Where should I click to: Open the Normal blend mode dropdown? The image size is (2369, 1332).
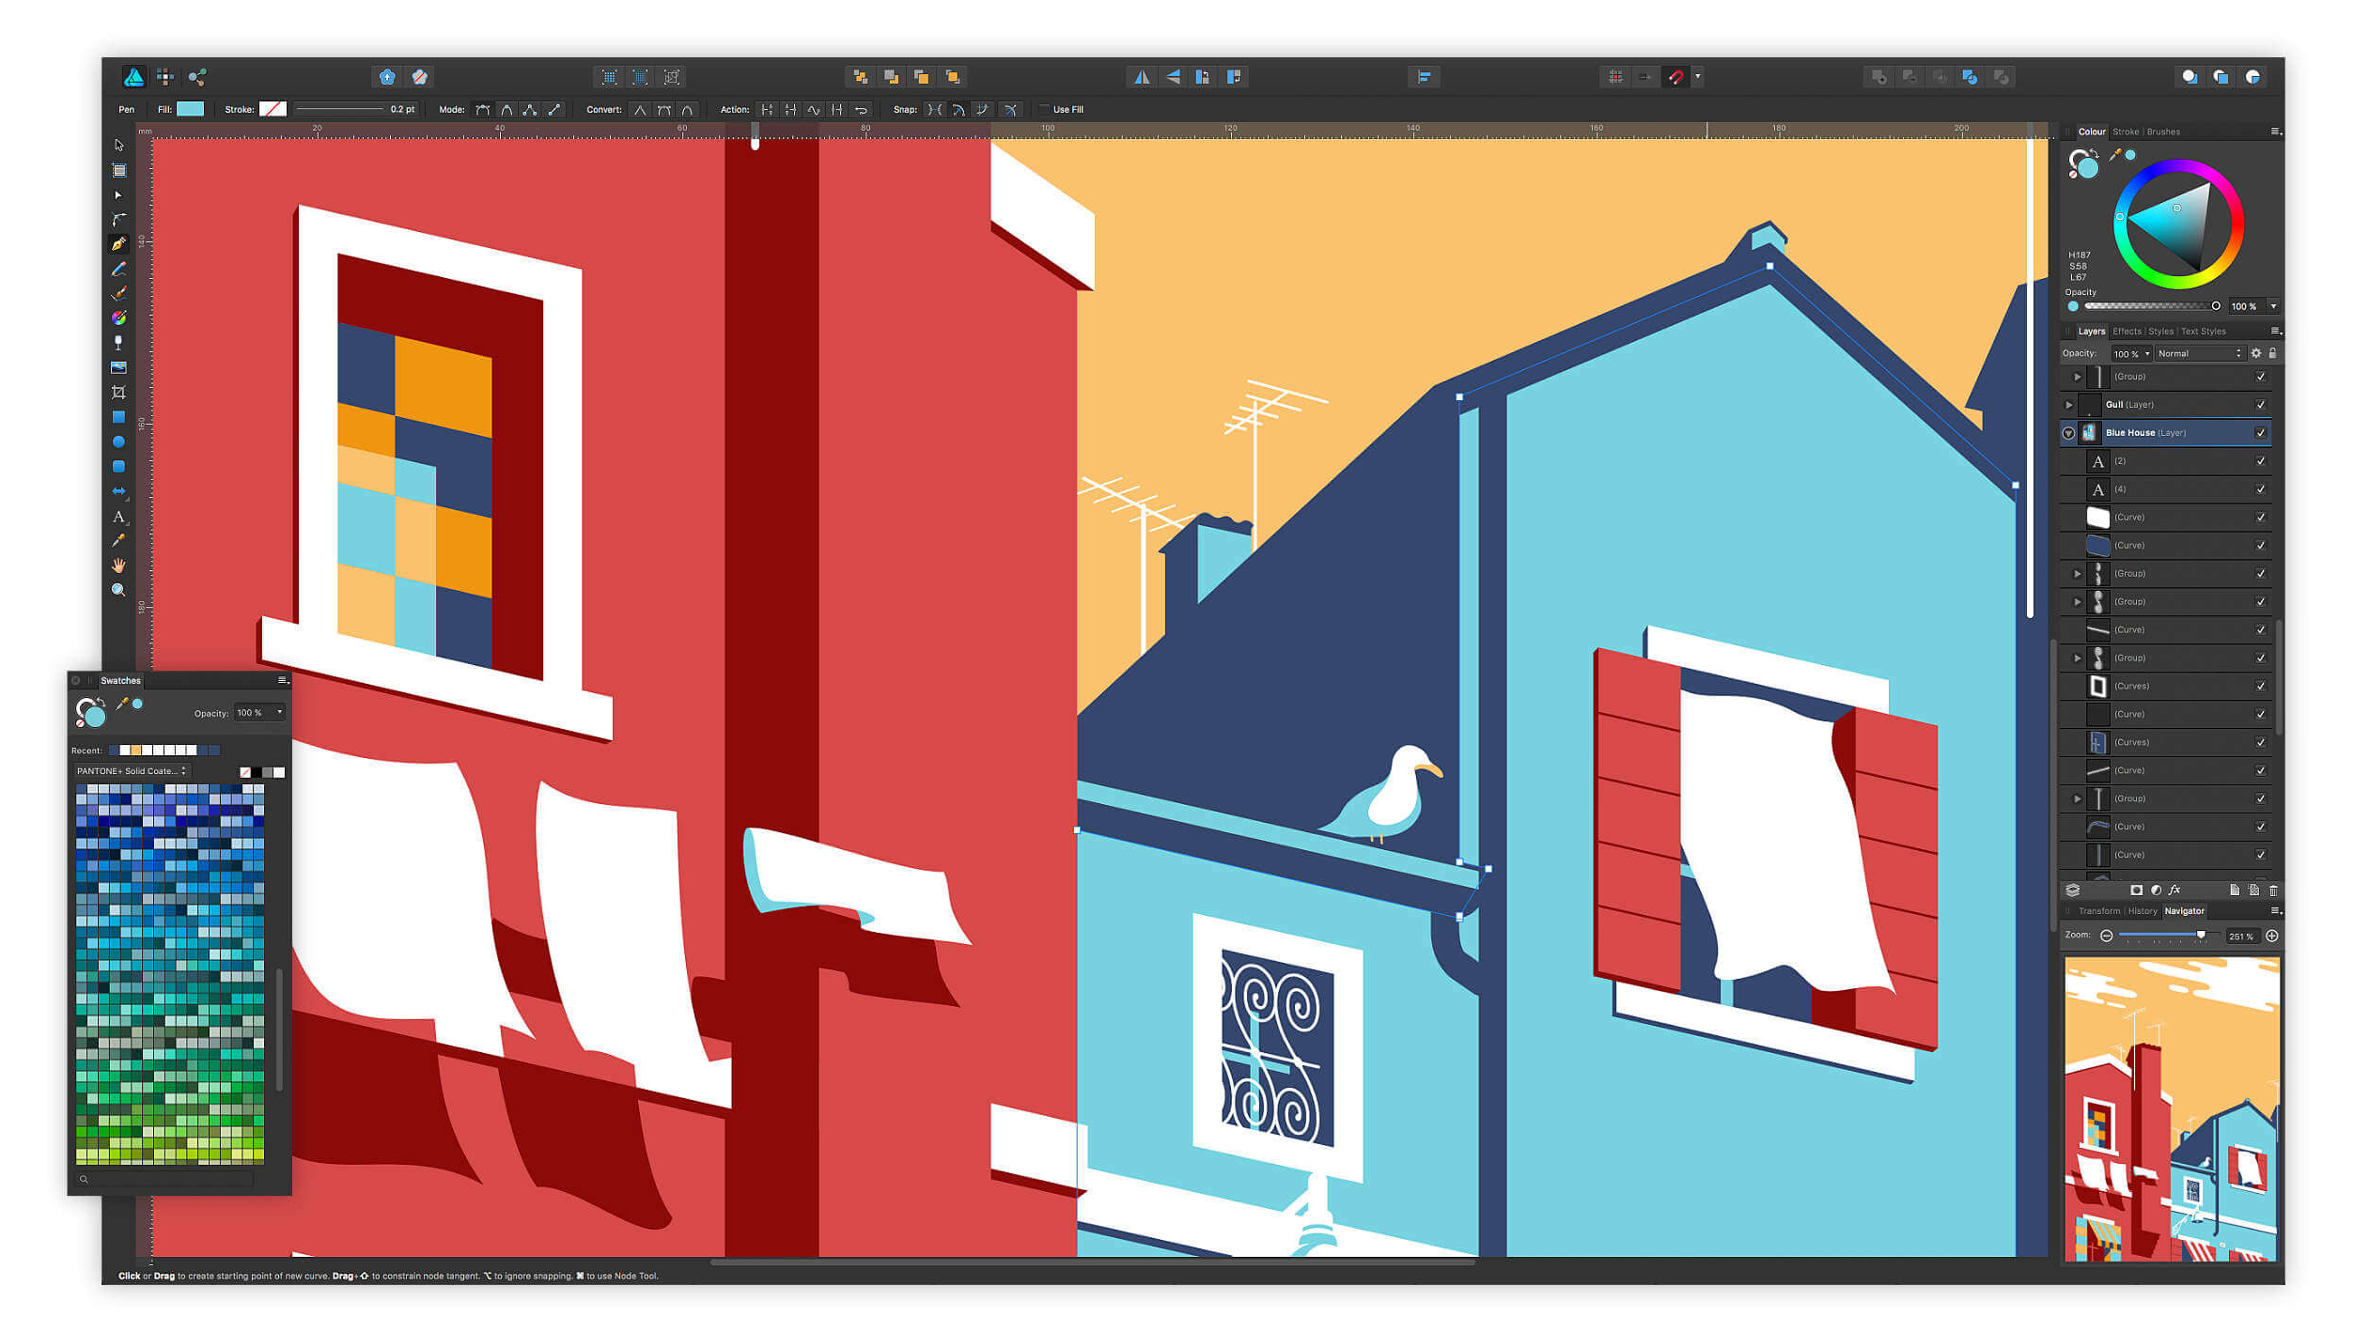pos(2197,353)
